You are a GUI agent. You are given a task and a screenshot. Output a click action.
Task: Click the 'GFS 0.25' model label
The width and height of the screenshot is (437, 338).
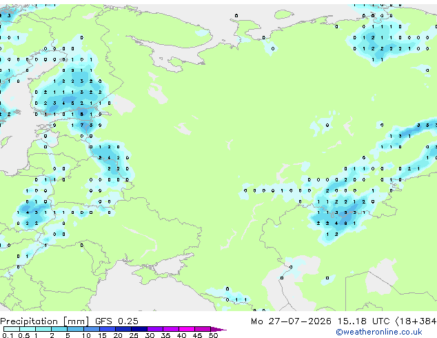(x=116, y=321)
